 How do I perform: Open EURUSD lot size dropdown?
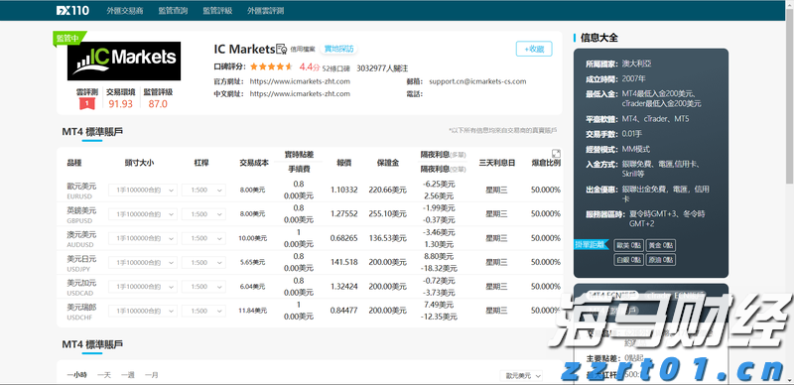(143, 190)
